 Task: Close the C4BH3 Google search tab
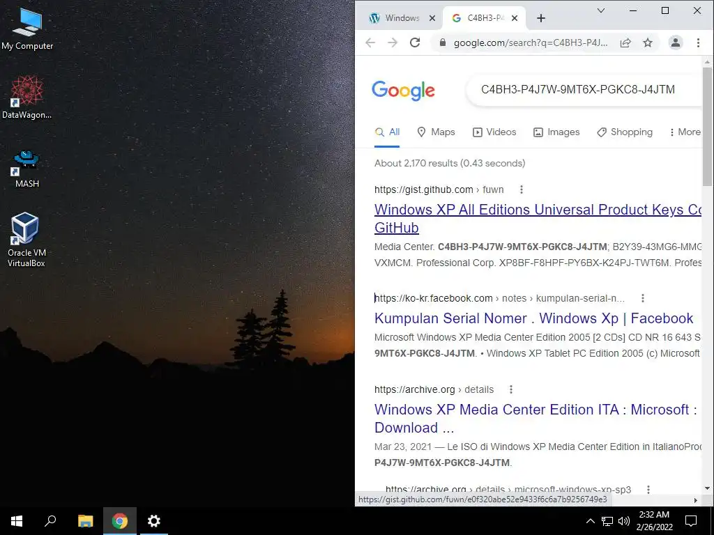[x=515, y=18]
